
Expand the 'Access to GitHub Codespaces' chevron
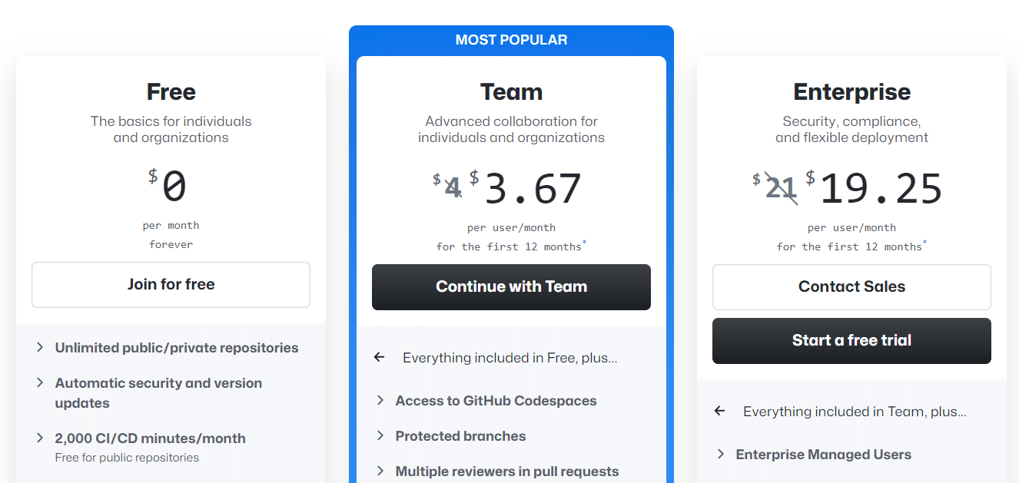coord(380,400)
